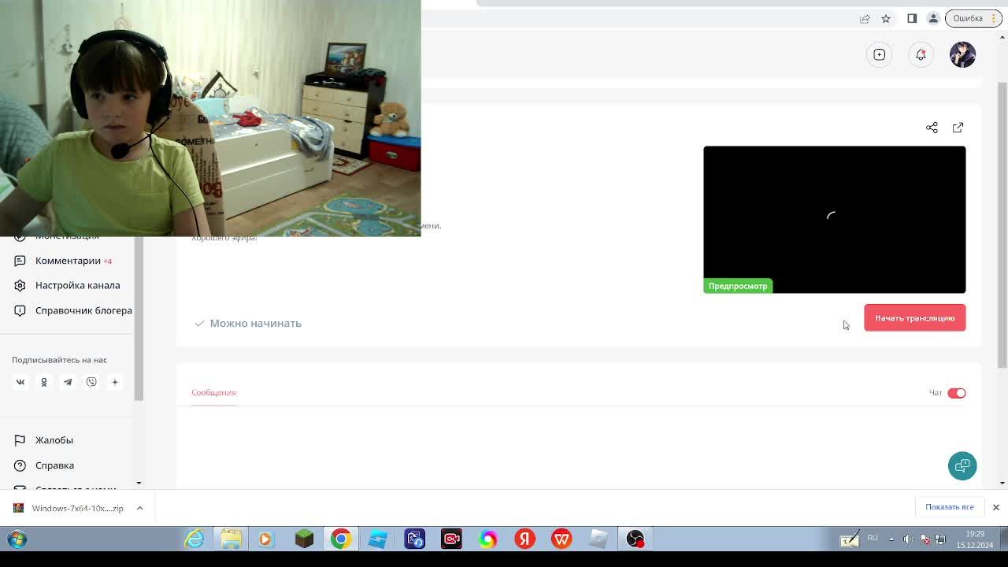Open WPS Office from taskbar
This screenshot has height=567, width=1008.
(561, 539)
